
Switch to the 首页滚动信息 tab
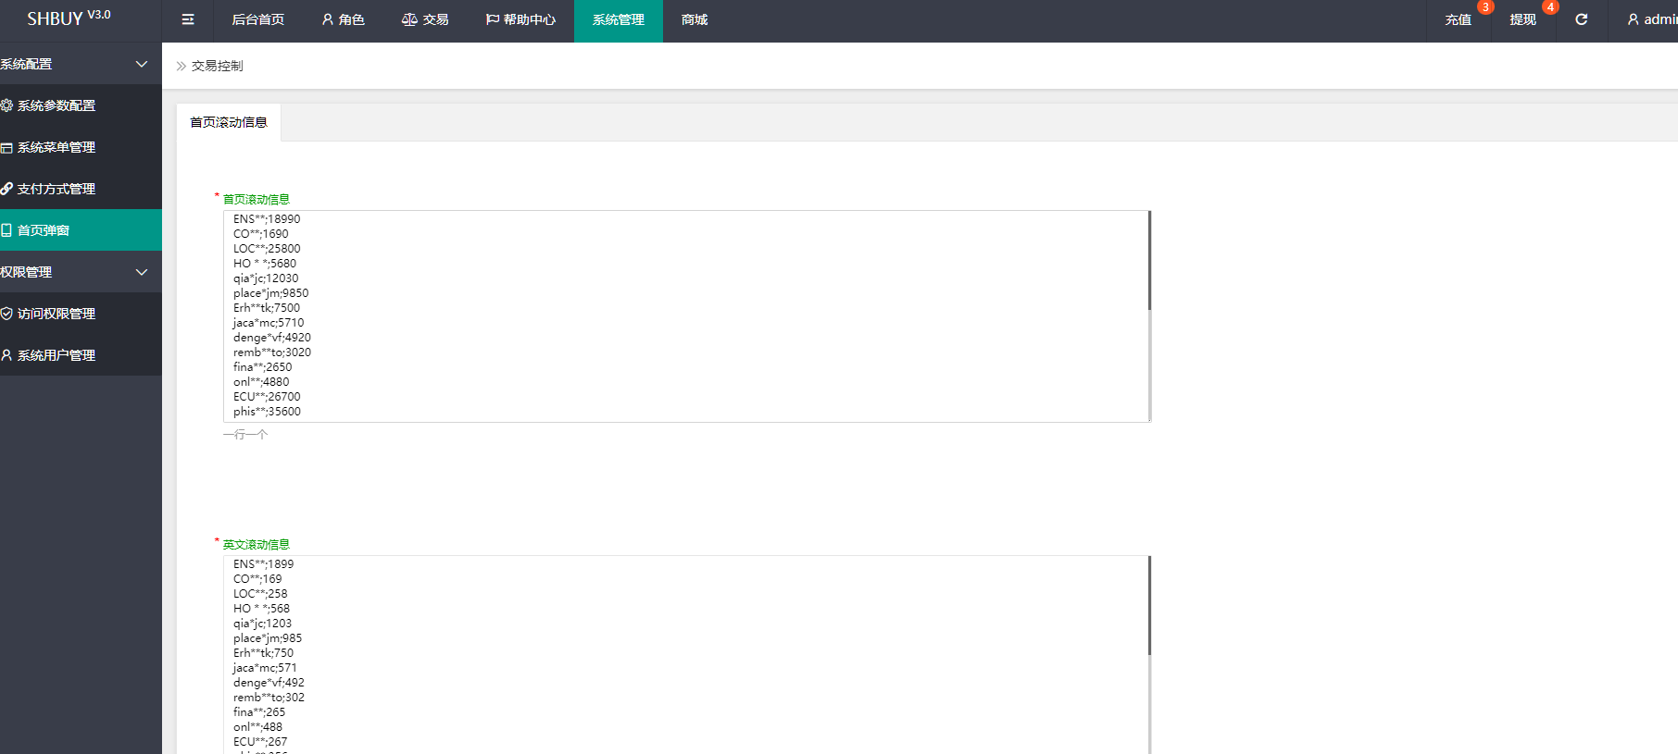coord(228,122)
